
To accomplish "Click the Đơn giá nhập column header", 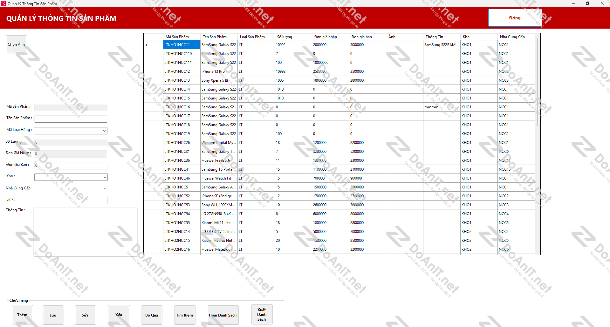I will click(331, 37).
